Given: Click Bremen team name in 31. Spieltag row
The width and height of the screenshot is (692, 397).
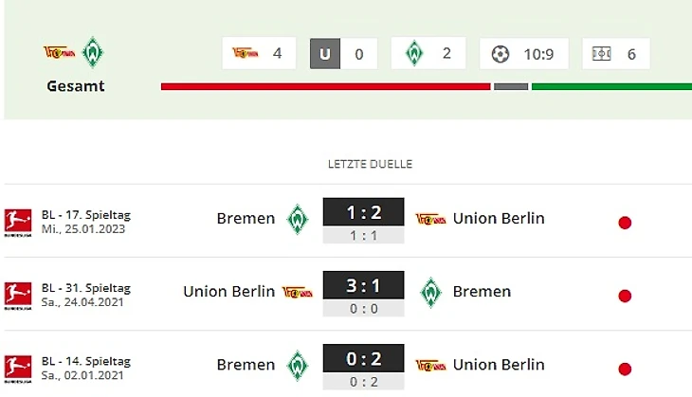Looking at the screenshot, I should click(482, 292).
